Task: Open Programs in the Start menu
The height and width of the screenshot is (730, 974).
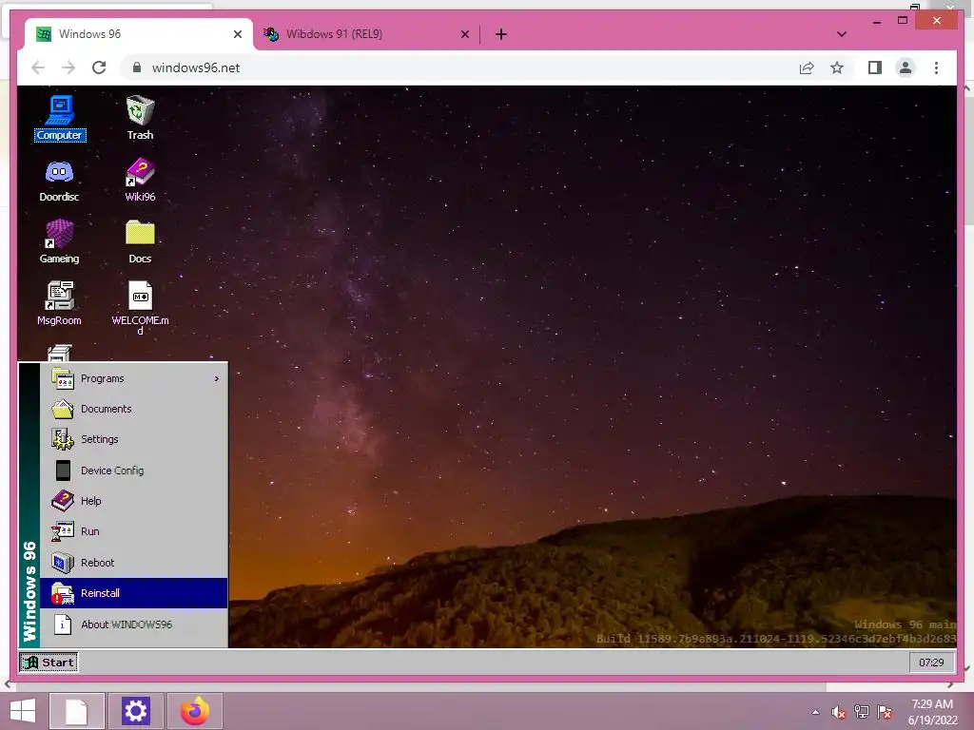Action: pyautogui.click(x=133, y=378)
